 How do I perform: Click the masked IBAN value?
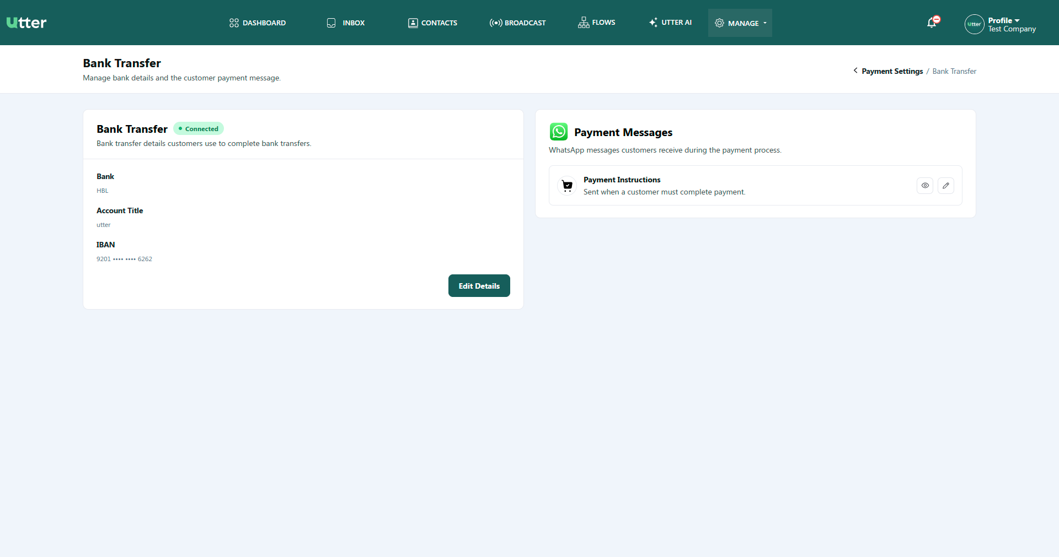(124, 259)
